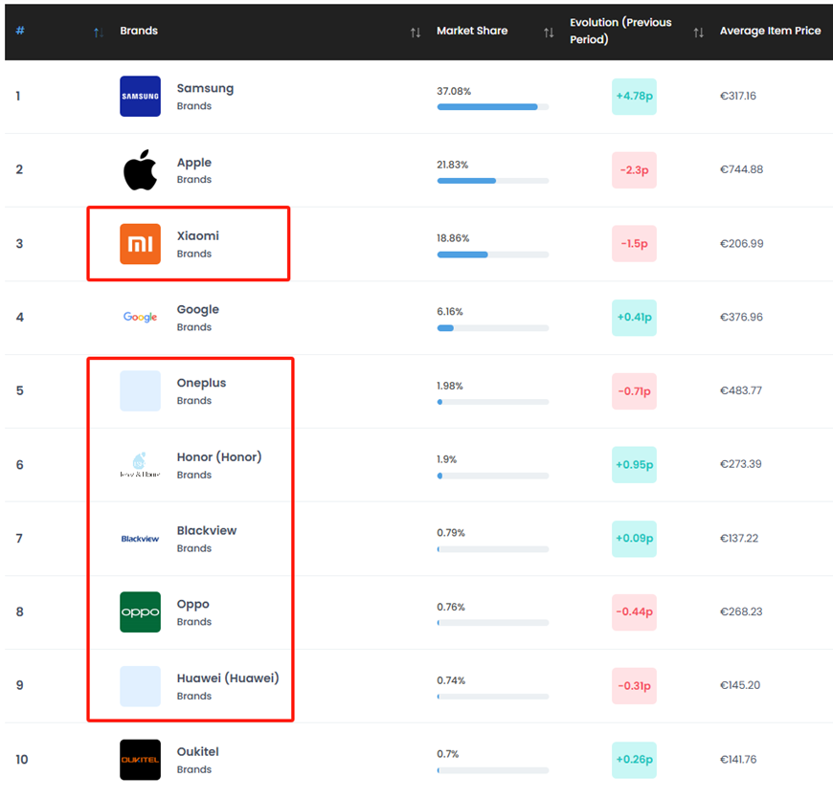Click the Apple logo icon
This screenshot has height=799, width=833.
[140, 170]
